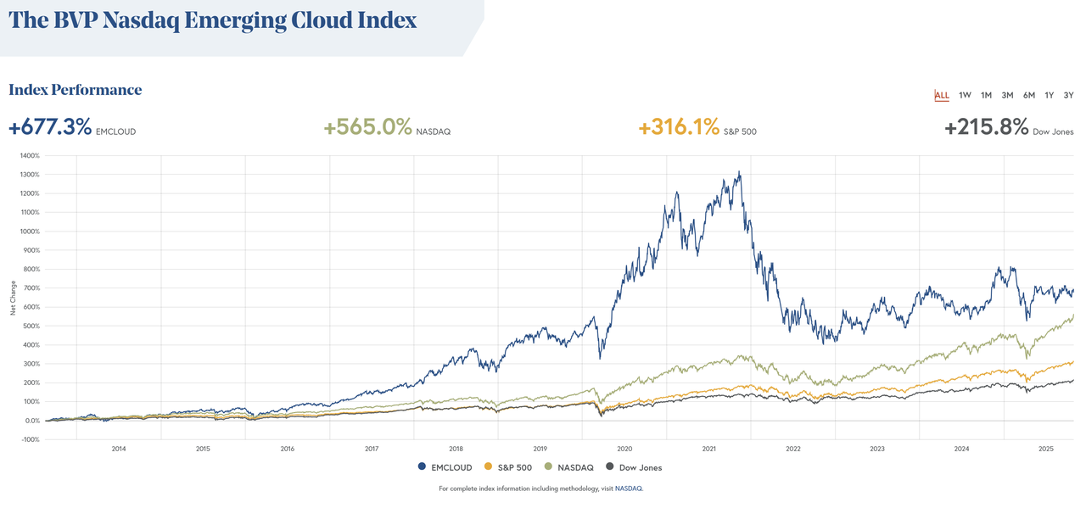The image size is (1086, 508).
Task: Click the orange S&P 500 legend dot
Action: pos(488,467)
